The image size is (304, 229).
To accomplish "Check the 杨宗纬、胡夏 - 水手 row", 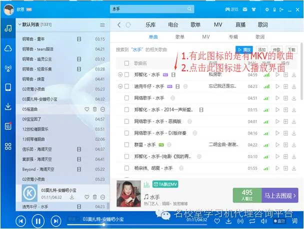I will [x=126, y=168].
